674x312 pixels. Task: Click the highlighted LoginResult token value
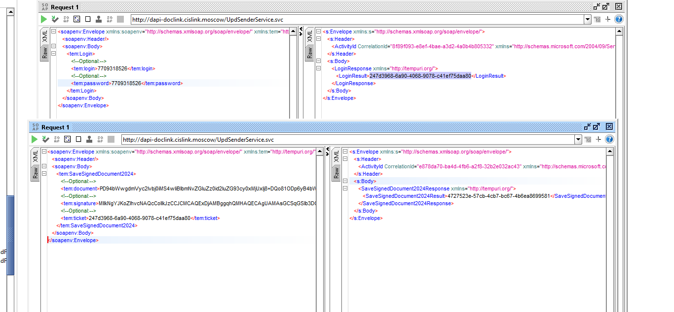pyautogui.click(x=420, y=76)
